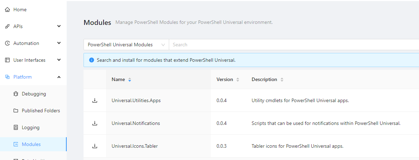The width and height of the screenshot is (419, 160).
Task: Open the PowerShell Universal Modules dropdown
Action: click(126, 45)
